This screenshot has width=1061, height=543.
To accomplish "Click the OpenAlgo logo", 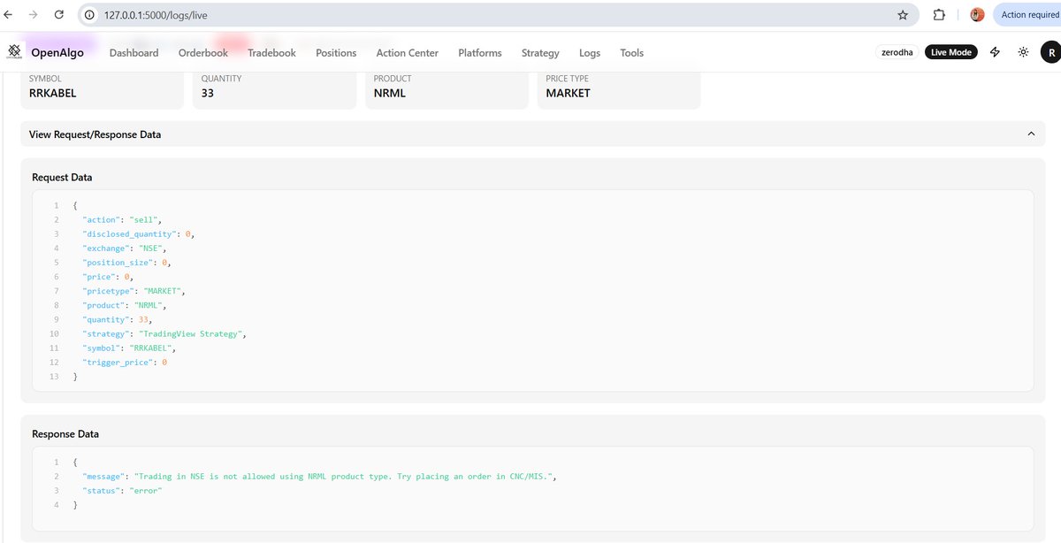I will [x=45, y=52].
